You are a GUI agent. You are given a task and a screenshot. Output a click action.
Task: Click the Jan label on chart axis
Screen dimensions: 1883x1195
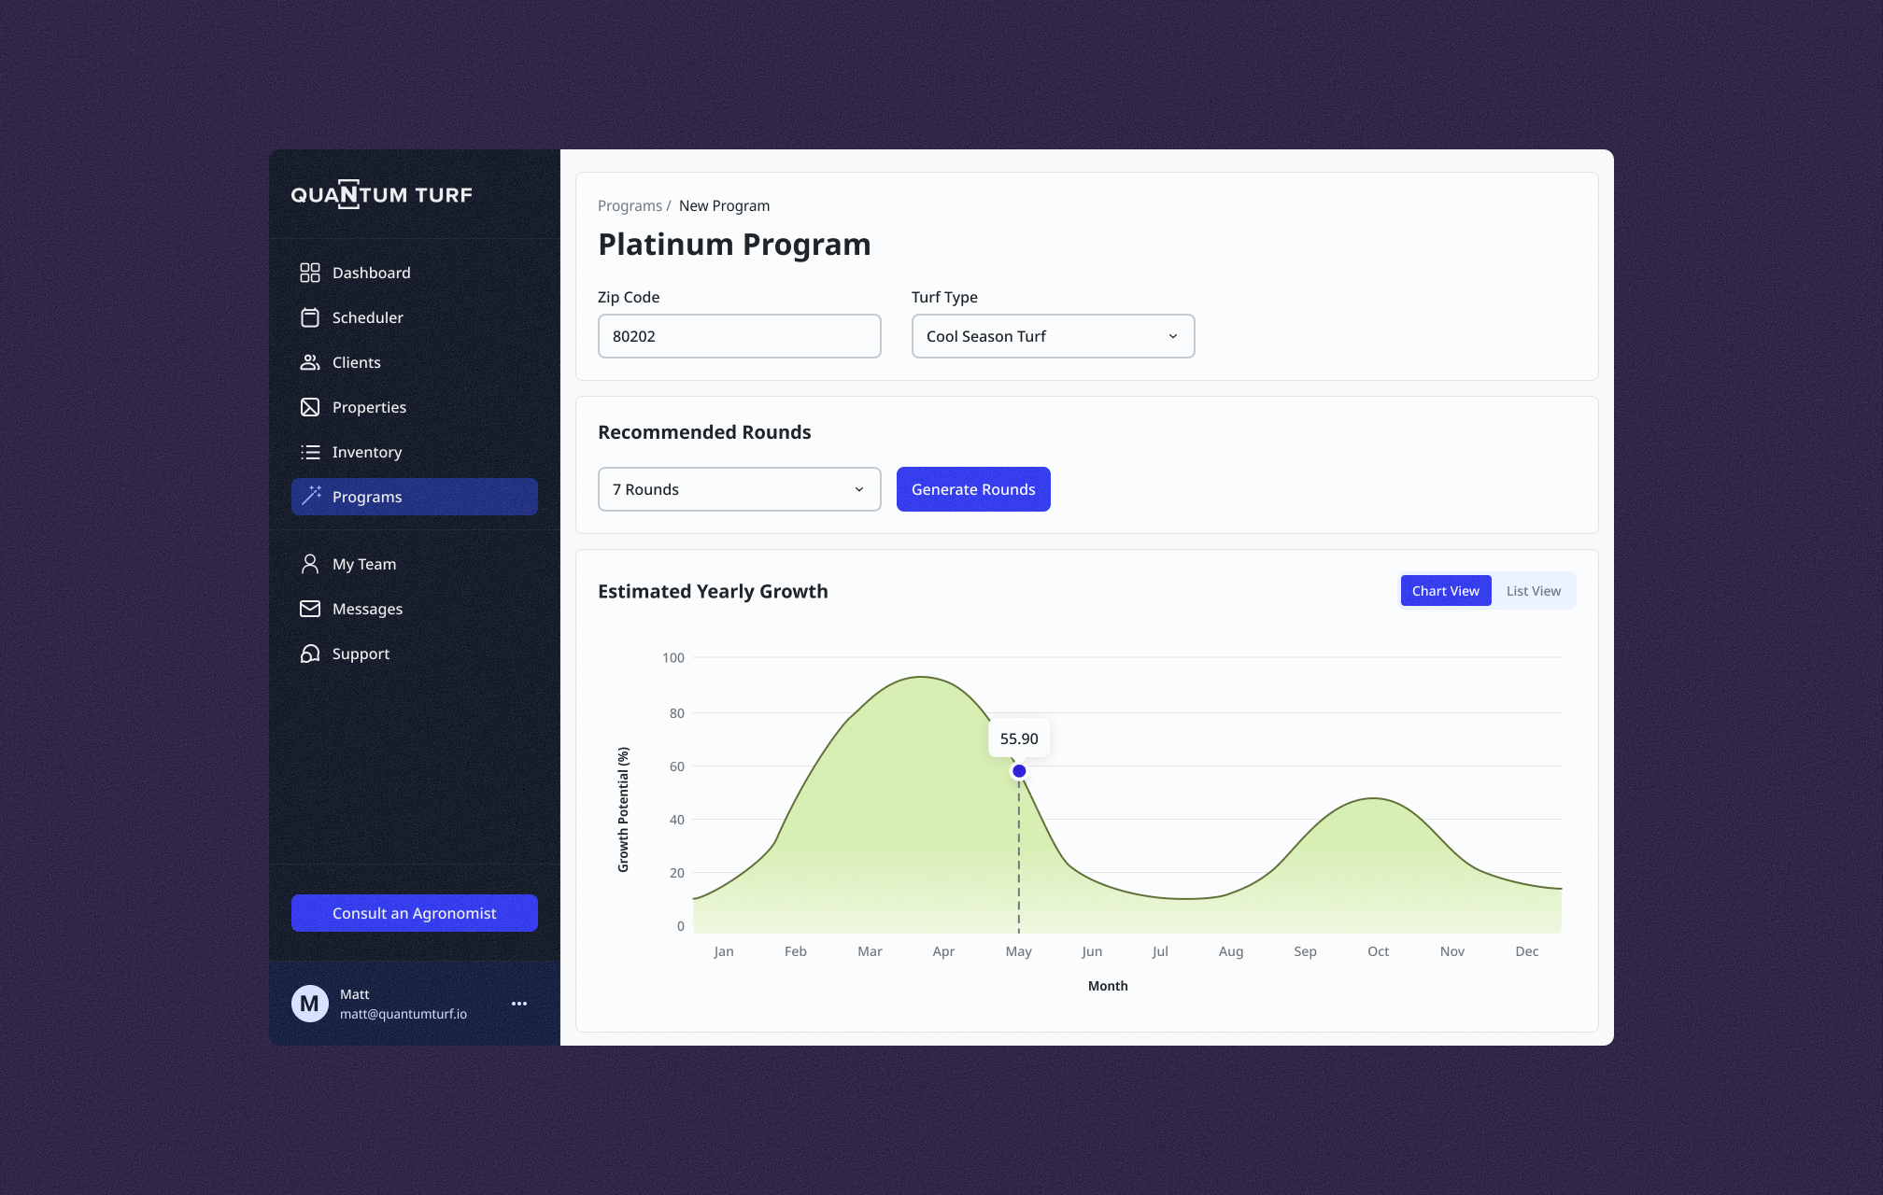724,951
